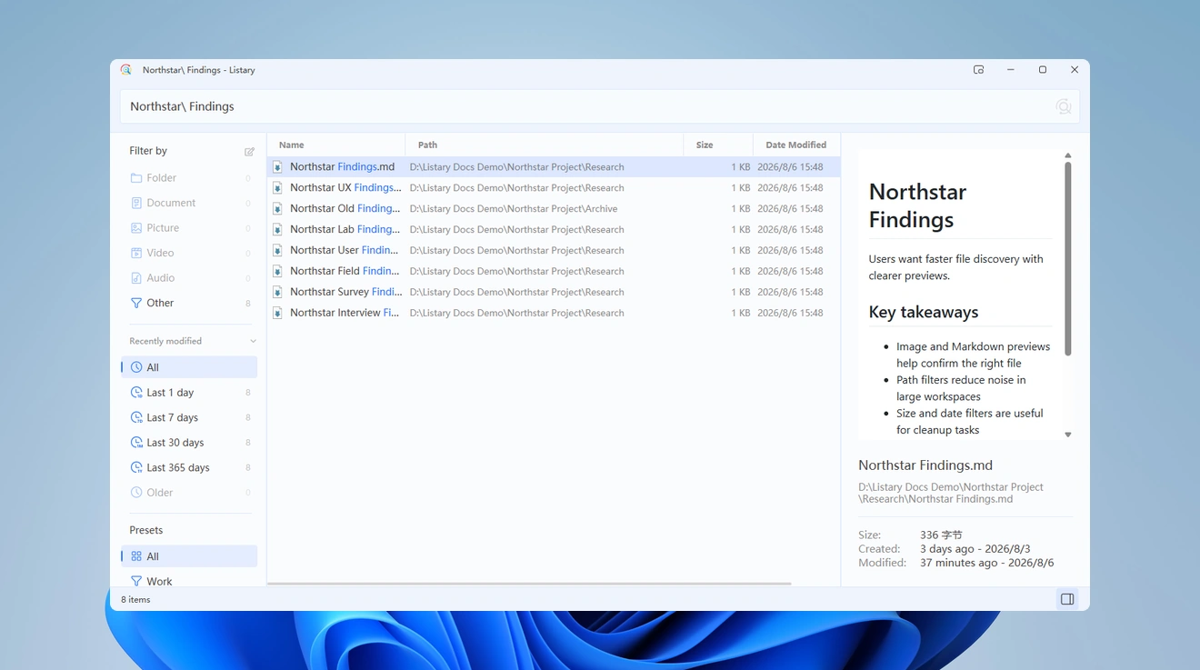Choose the Last 365 days filter
This screenshot has height=670, width=1200.
tap(189, 467)
